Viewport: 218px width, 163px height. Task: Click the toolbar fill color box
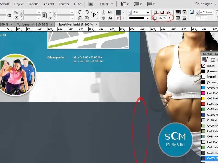pos(118,12)
